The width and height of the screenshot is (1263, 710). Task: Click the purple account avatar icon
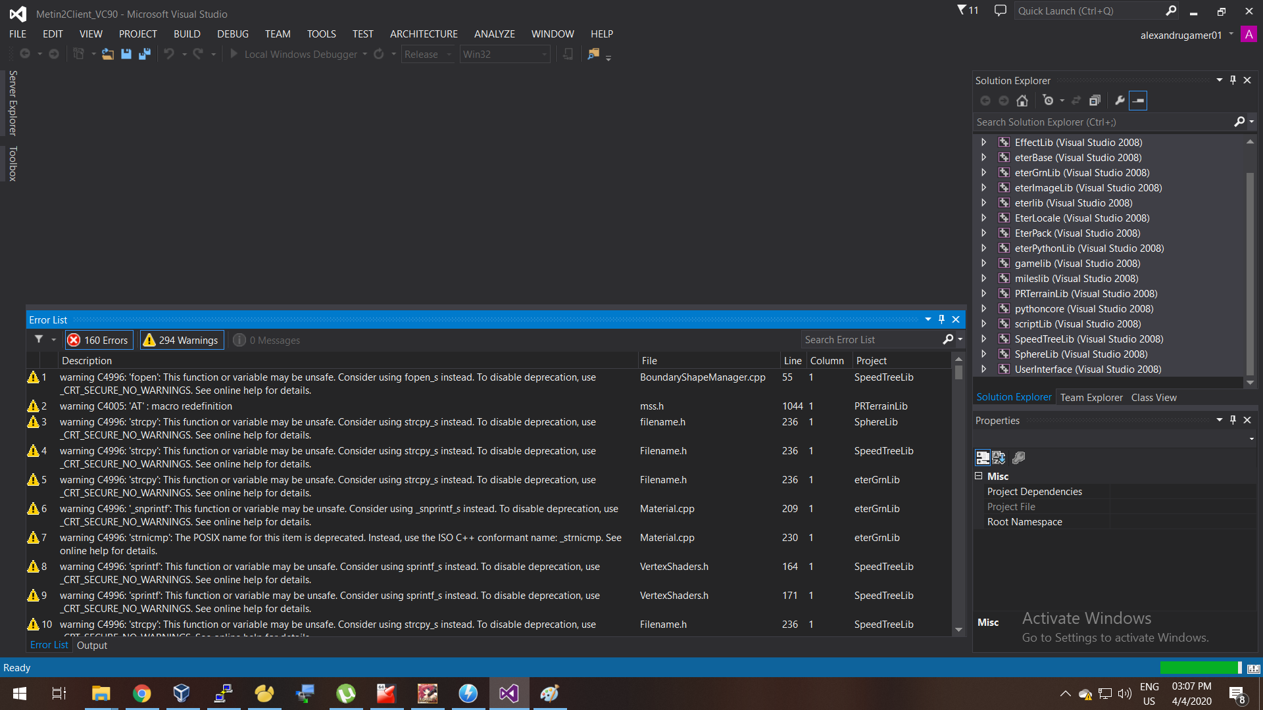pos(1249,34)
